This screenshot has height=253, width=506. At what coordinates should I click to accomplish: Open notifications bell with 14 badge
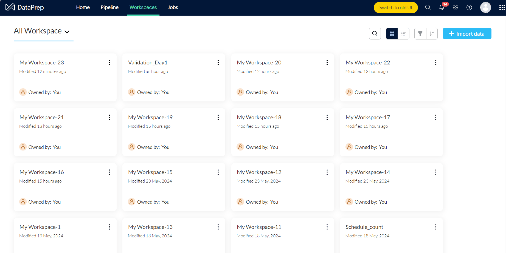[x=442, y=7]
